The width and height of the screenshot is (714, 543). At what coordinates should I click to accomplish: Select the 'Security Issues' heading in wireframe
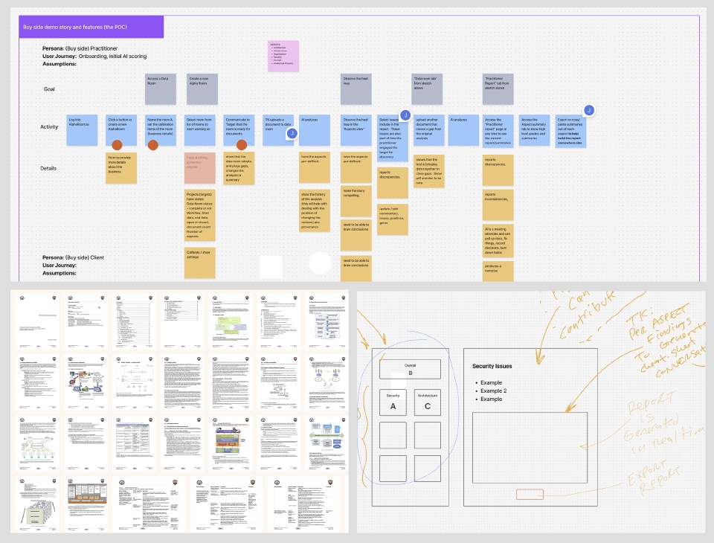[x=492, y=366]
